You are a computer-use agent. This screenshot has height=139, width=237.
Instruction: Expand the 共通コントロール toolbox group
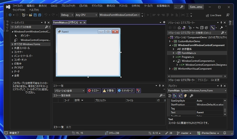[x=13, y=48]
